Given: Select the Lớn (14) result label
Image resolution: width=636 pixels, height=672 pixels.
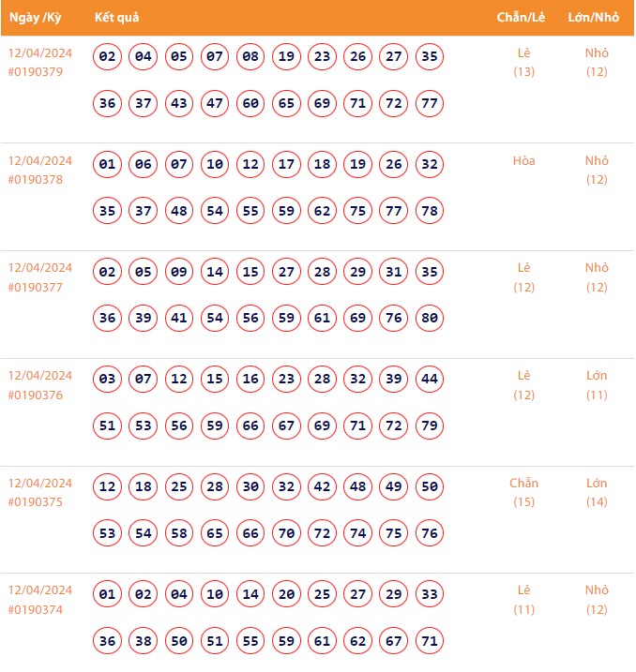Looking at the screenshot, I should (597, 492).
